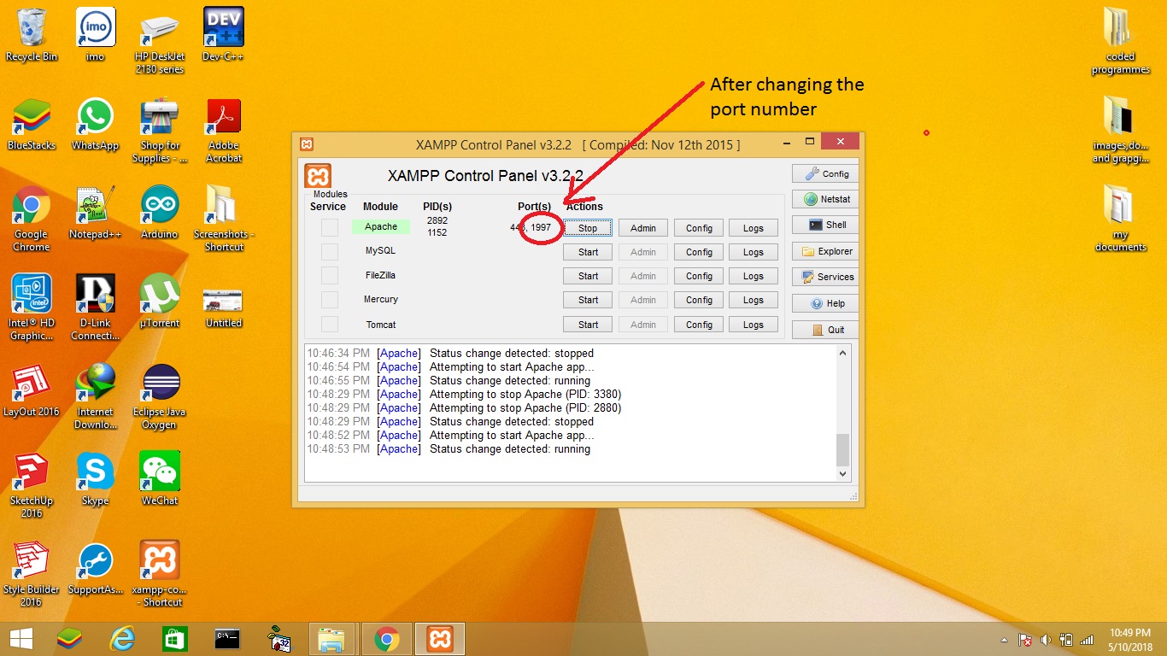Viewport: 1167px width, 656px height.
Task: View the Tomcat Logs menu
Action: [754, 325]
